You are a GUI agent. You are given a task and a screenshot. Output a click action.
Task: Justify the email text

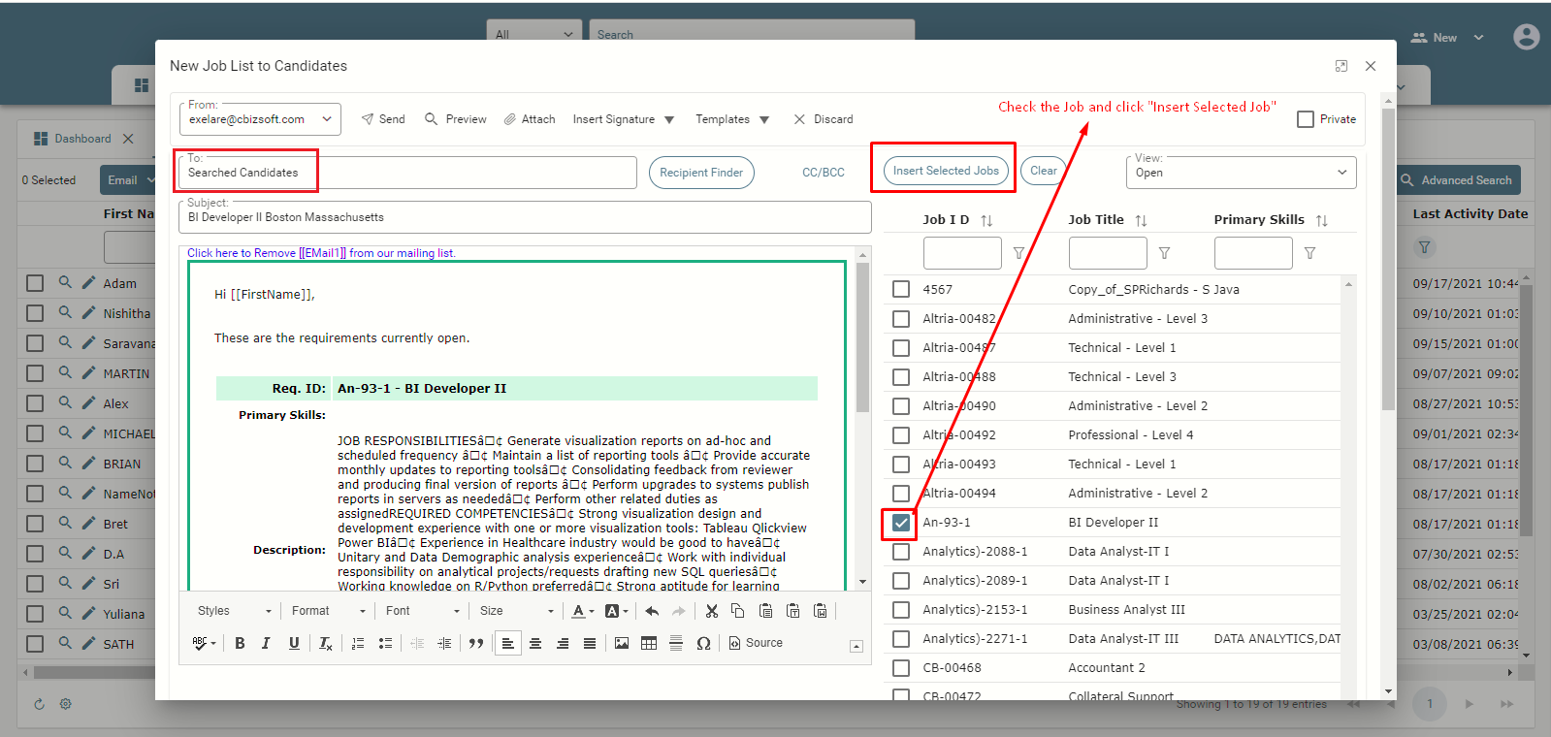pos(590,643)
